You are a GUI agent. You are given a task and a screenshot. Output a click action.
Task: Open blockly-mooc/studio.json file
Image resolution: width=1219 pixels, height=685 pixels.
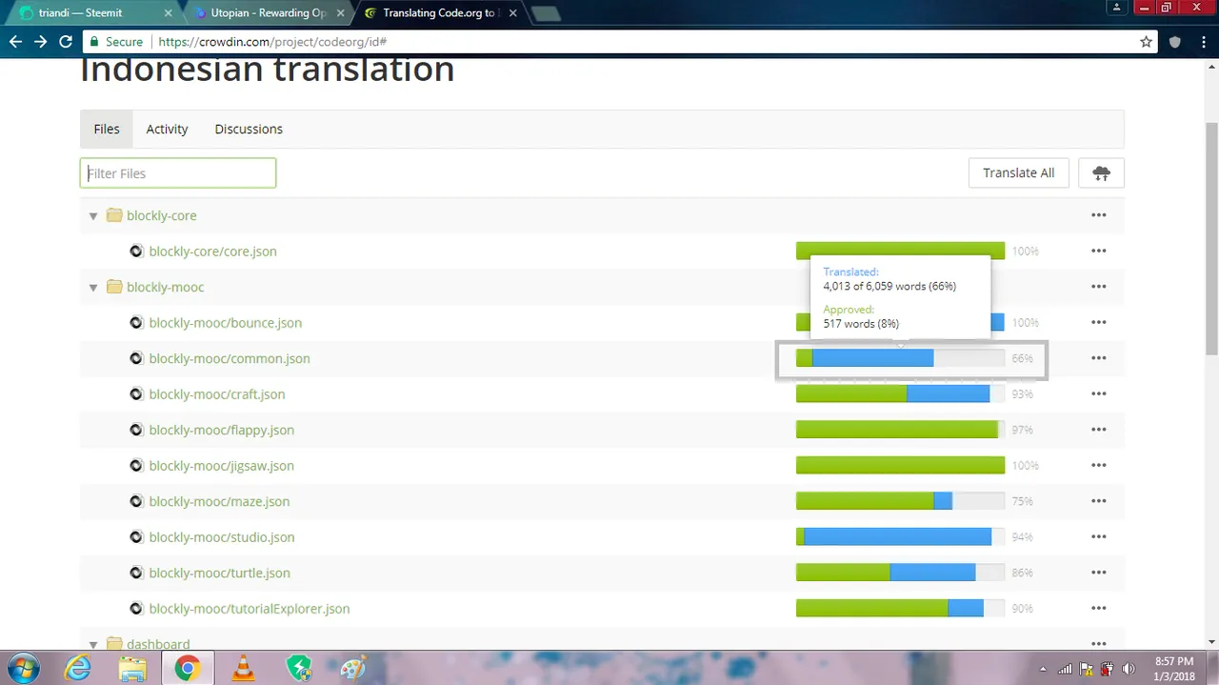point(221,537)
